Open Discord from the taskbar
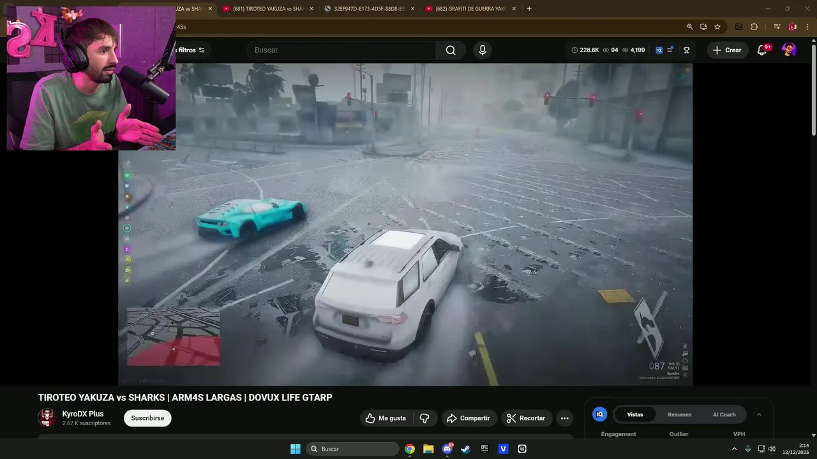The height and width of the screenshot is (459, 817). click(447, 449)
